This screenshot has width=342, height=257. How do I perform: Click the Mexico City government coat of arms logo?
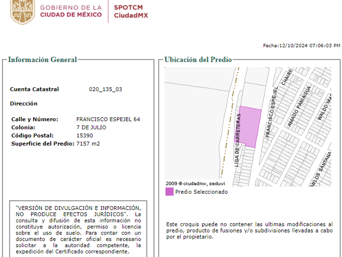pyautogui.click(x=22, y=11)
